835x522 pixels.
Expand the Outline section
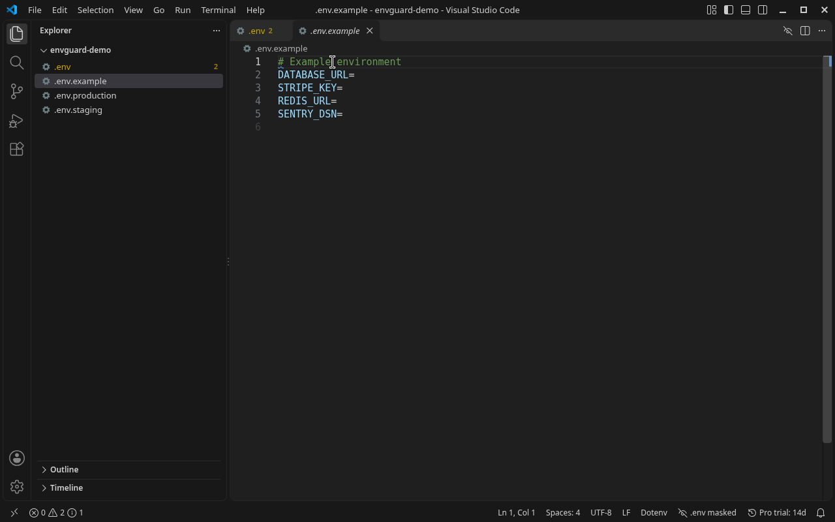(x=129, y=470)
